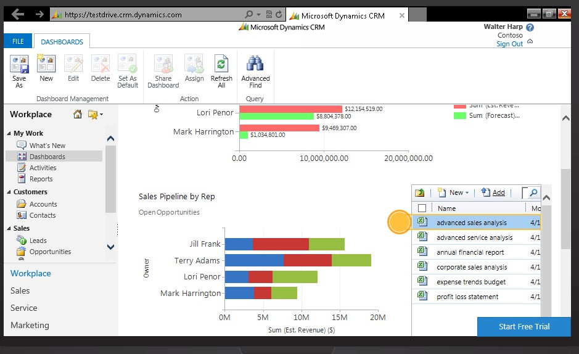Screen dimensions: 579x354
Task: Open Reports in navigation pane
Action: click(41, 179)
